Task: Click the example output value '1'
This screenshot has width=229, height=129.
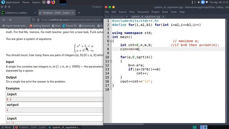Action: (8, 110)
